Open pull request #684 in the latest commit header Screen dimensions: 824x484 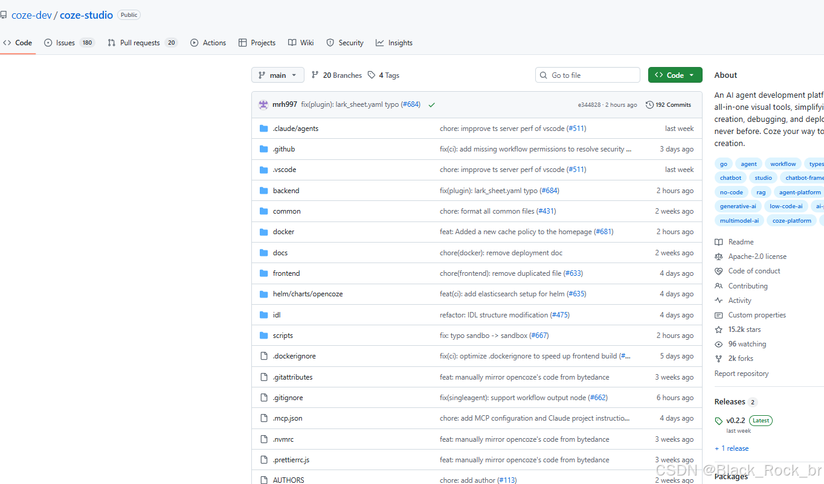[x=411, y=104]
